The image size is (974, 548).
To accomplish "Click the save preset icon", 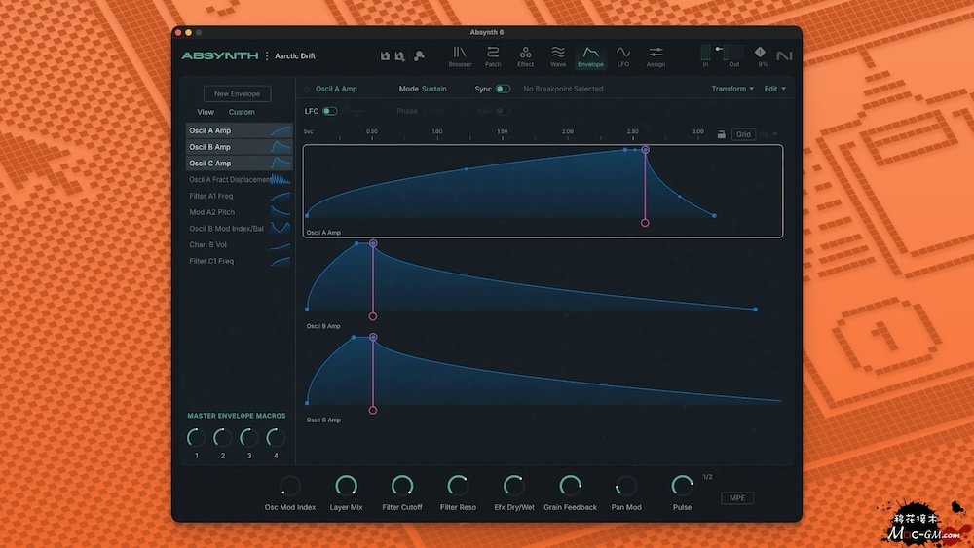I will tap(386, 56).
